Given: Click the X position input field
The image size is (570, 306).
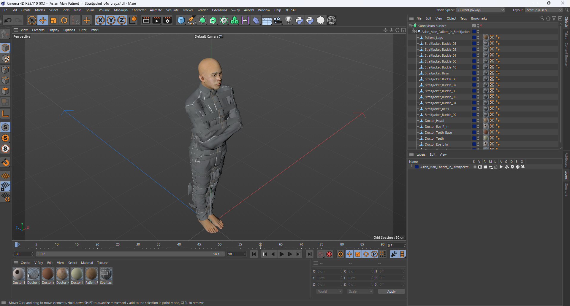Looking at the screenshot, I should pyautogui.click(x=329, y=271).
